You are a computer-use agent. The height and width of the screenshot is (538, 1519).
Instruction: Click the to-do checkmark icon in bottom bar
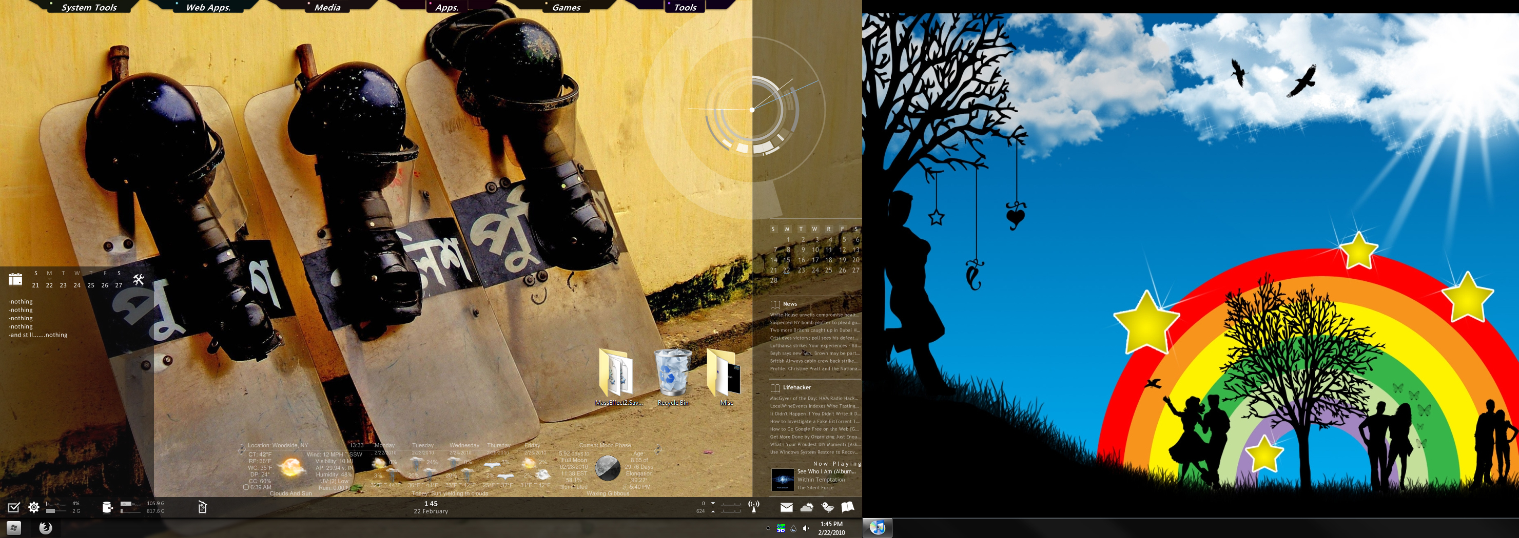(13, 507)
